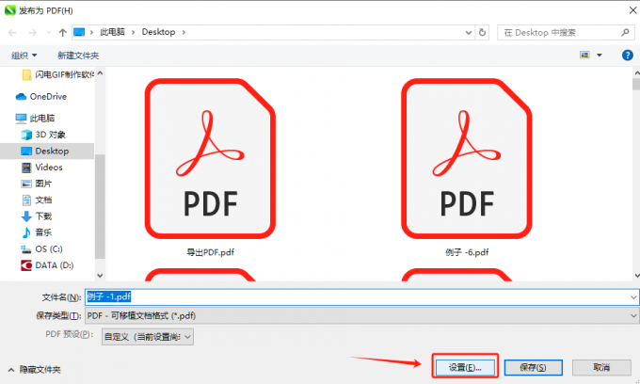Open 图片 in the sidebar

[x=36, y=184]
